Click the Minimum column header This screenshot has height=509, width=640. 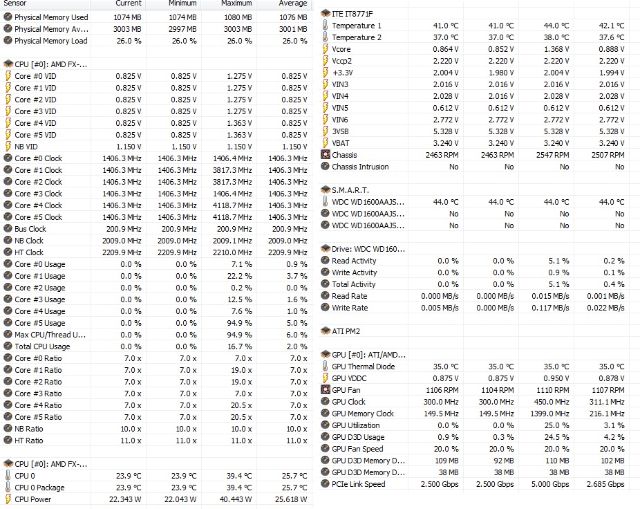pyautogui.click(x=182, y=3)
